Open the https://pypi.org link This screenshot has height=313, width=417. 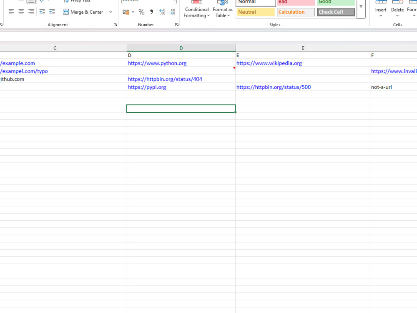147,87
